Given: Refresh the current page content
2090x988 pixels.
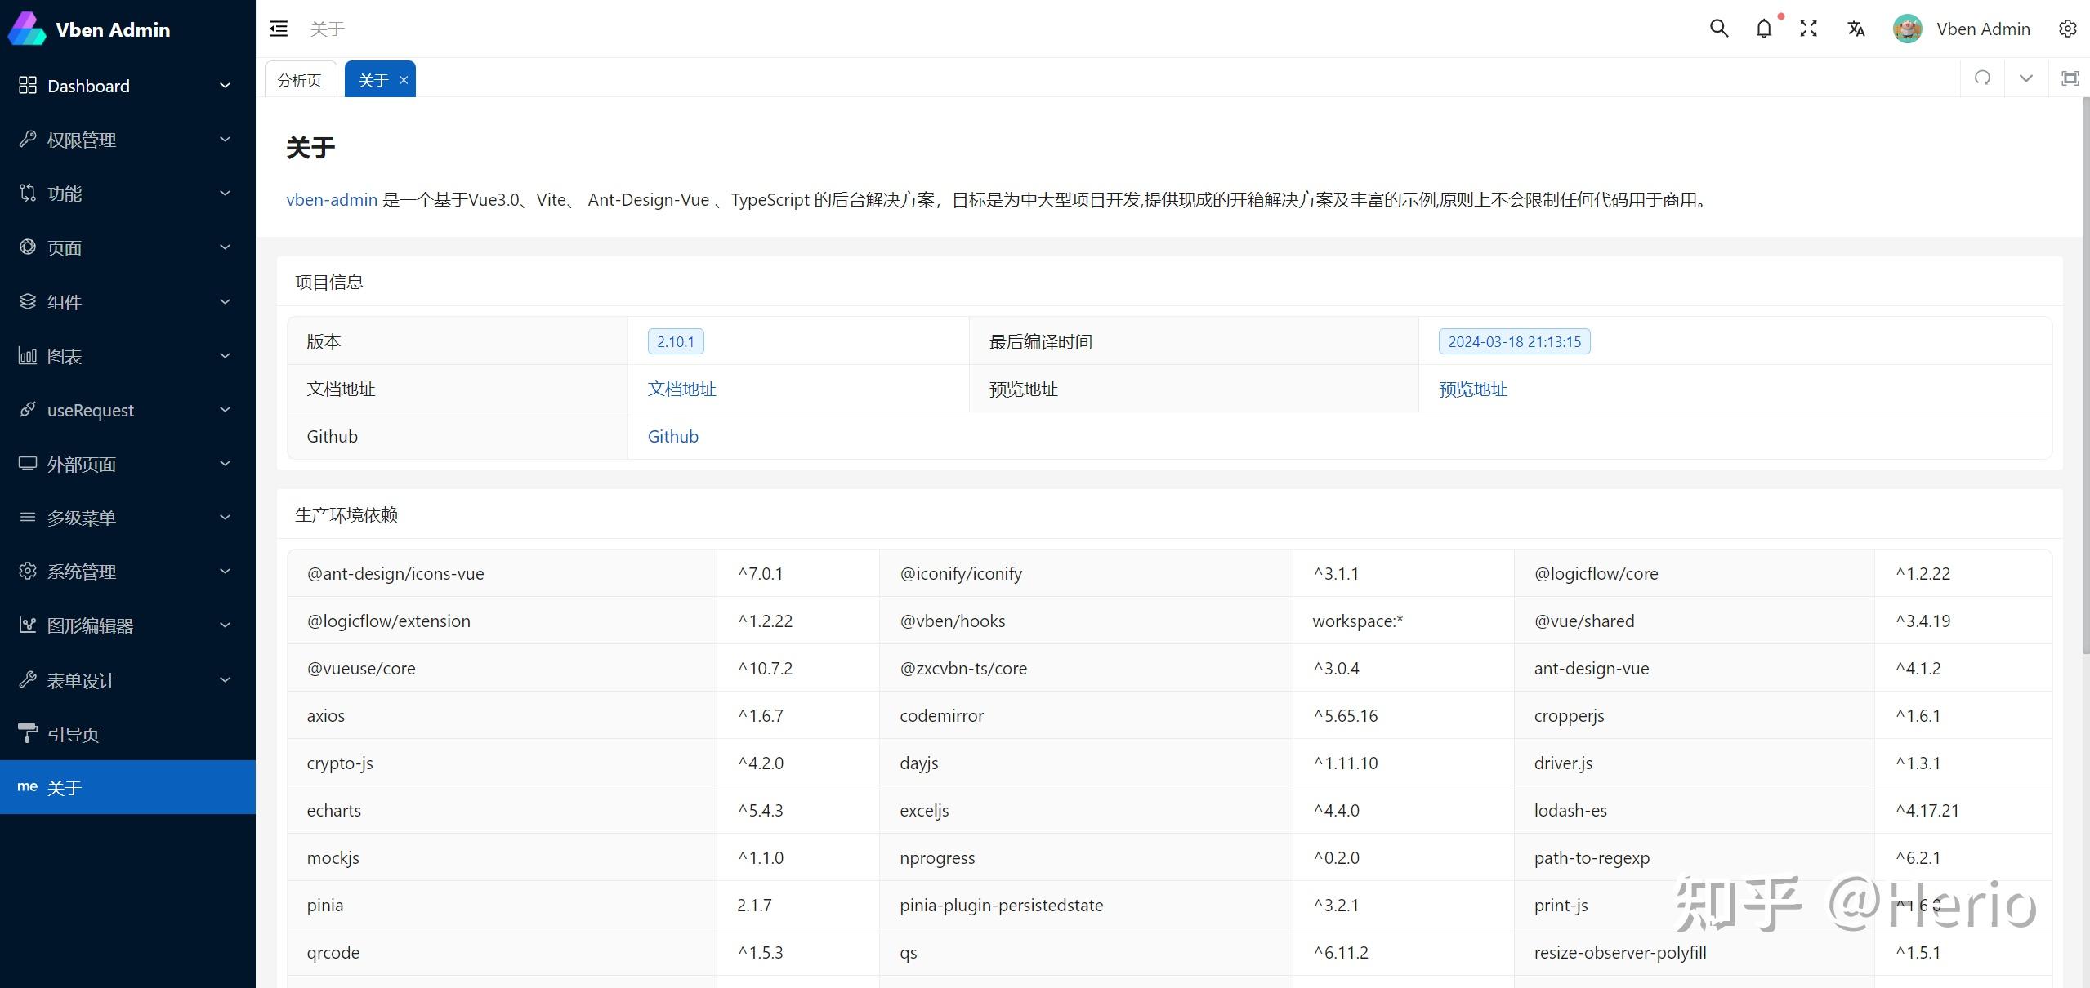Looking at the screenshot, I should (x=1982, y=78).
